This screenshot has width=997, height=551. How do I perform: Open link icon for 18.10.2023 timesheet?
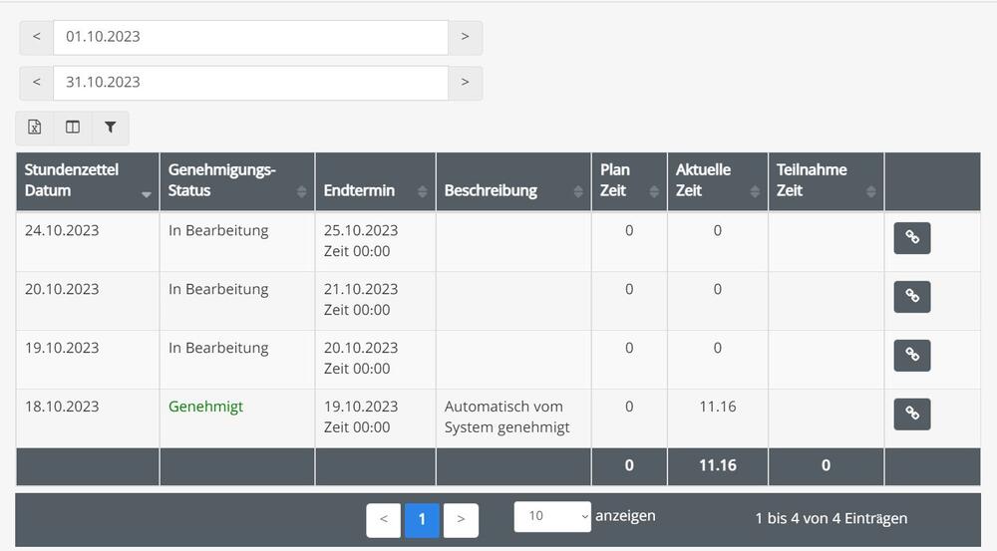912,413
